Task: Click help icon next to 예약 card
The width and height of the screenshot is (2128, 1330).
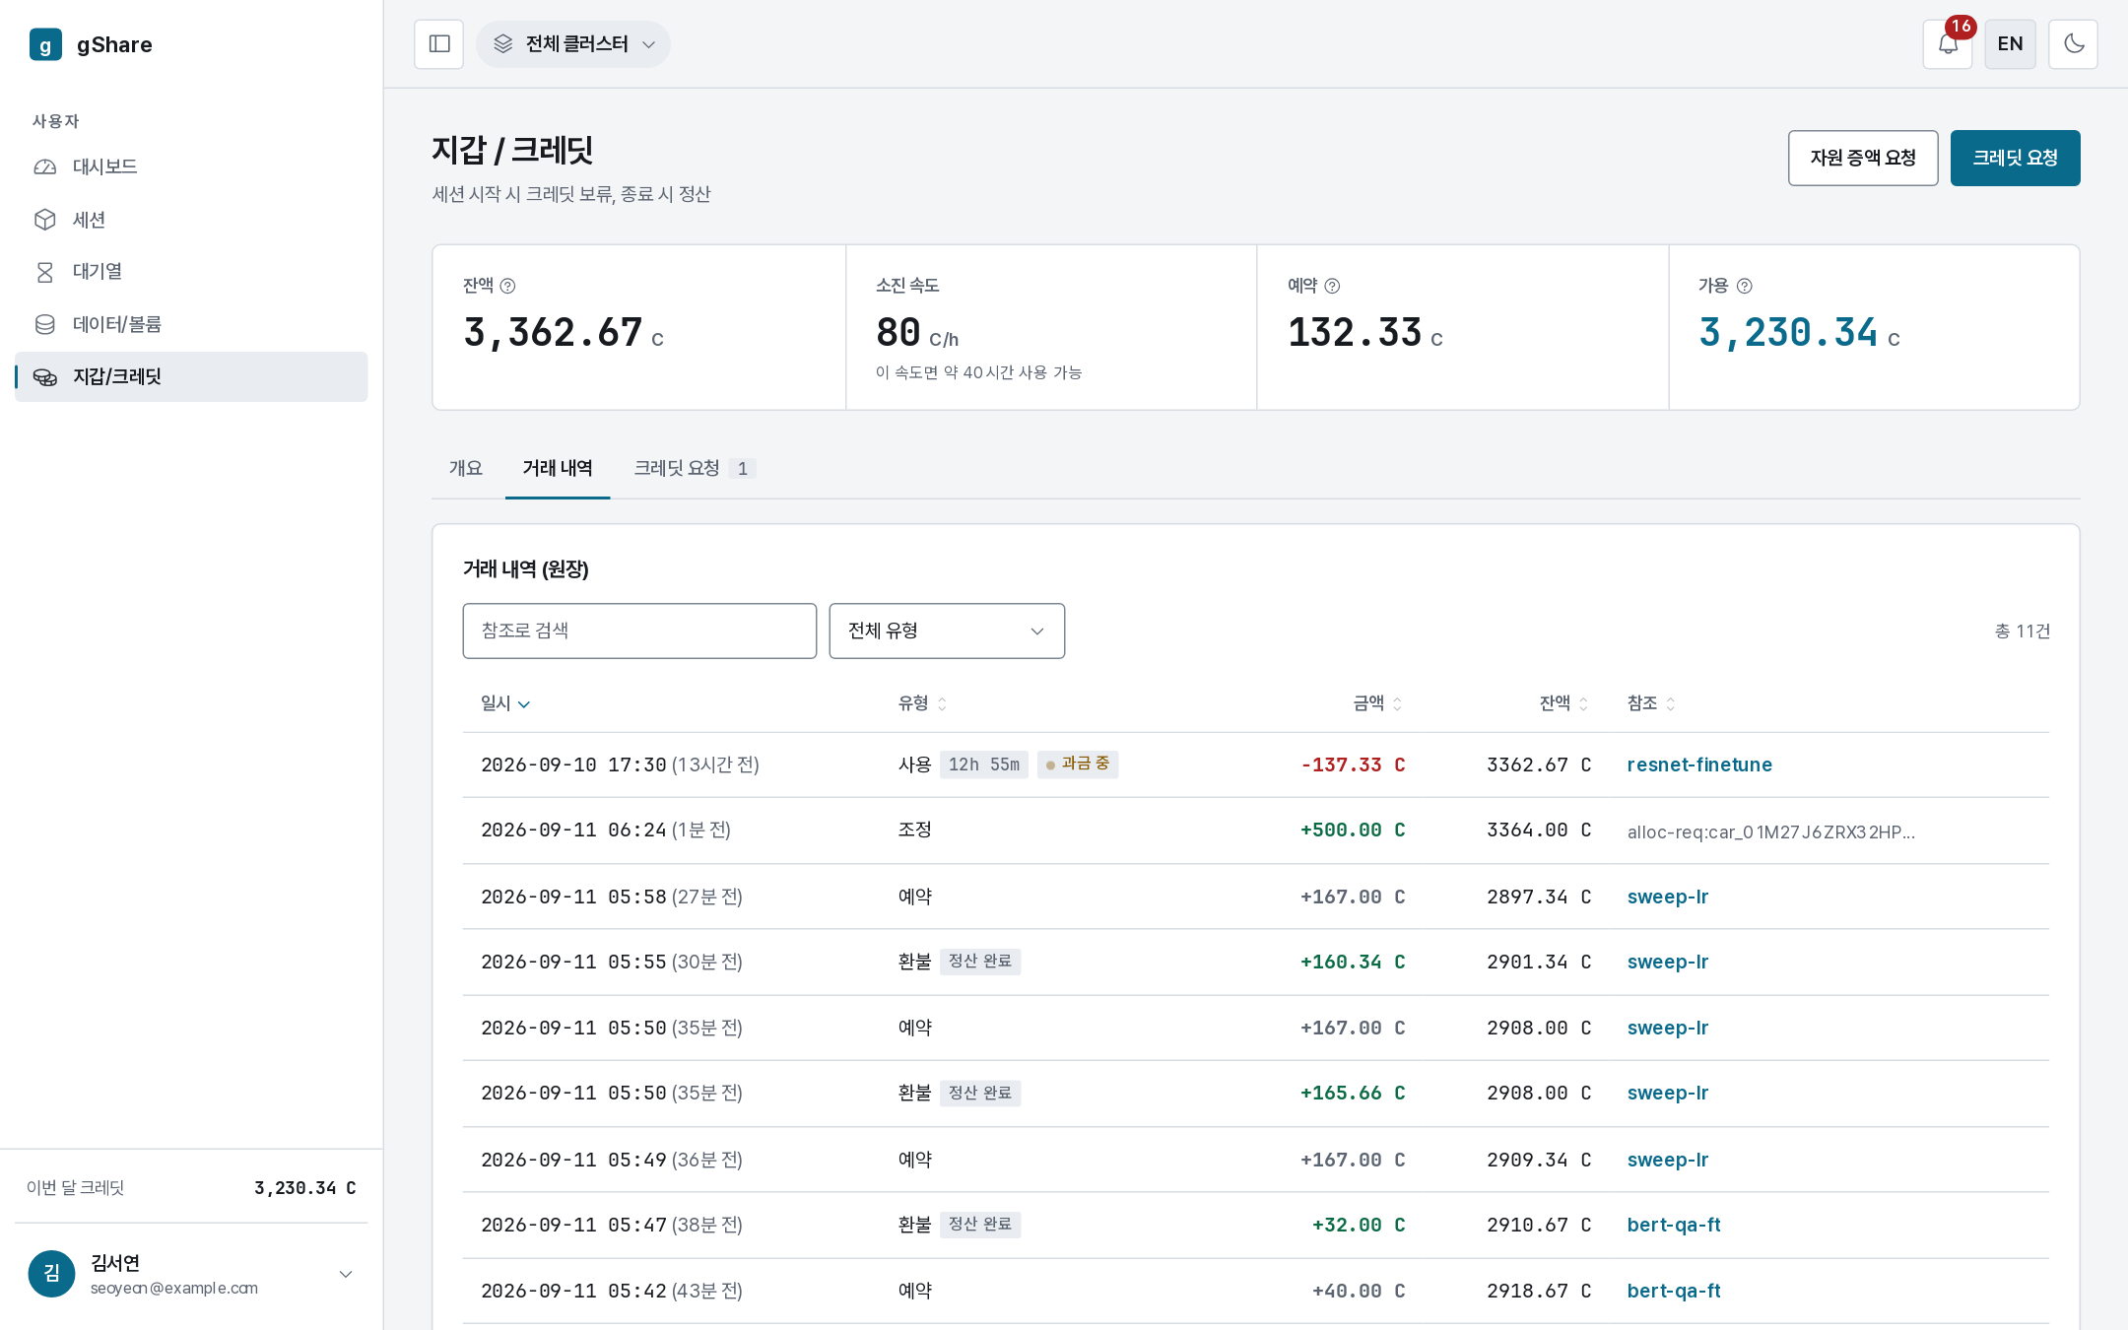Action: coord(1332,286)
